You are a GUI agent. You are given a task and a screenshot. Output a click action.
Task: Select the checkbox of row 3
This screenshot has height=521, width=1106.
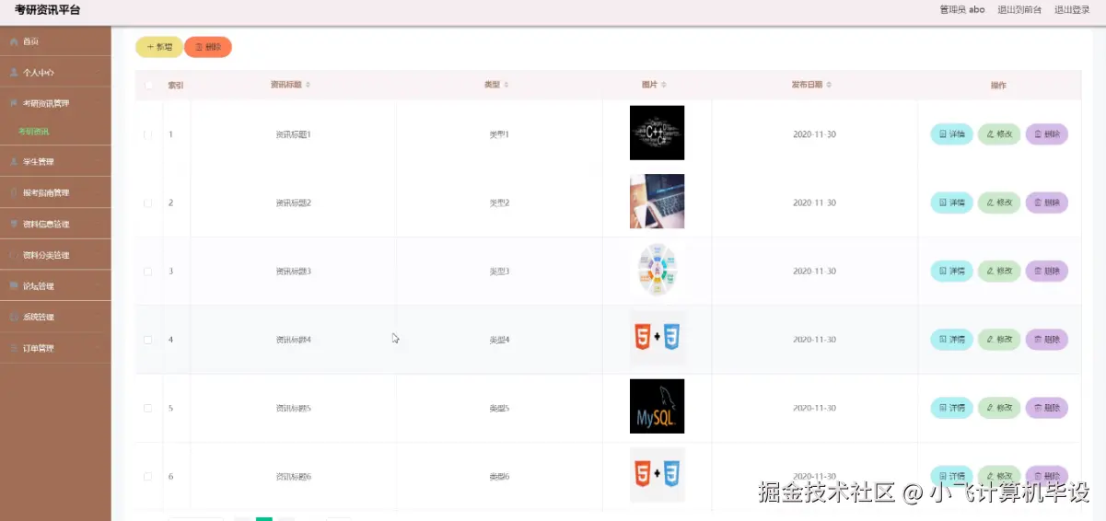[x=147, y=271]
